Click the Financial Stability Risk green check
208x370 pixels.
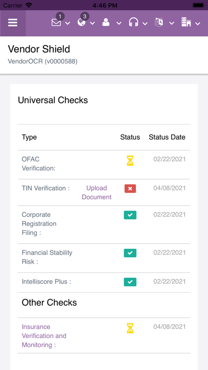(130, 253)
